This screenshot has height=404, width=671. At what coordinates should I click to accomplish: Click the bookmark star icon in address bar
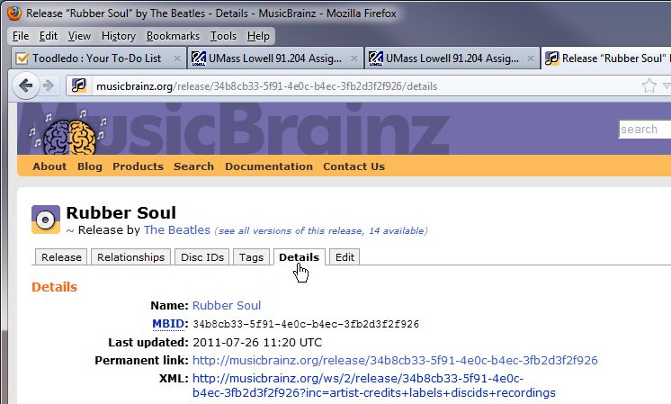(649, 85)
